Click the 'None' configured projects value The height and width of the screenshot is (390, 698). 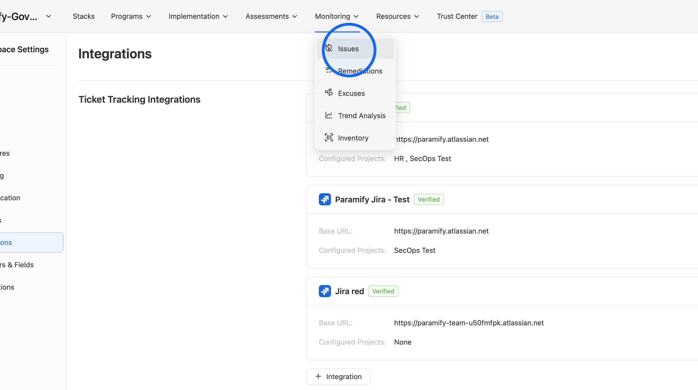click(x=403, y=342)
